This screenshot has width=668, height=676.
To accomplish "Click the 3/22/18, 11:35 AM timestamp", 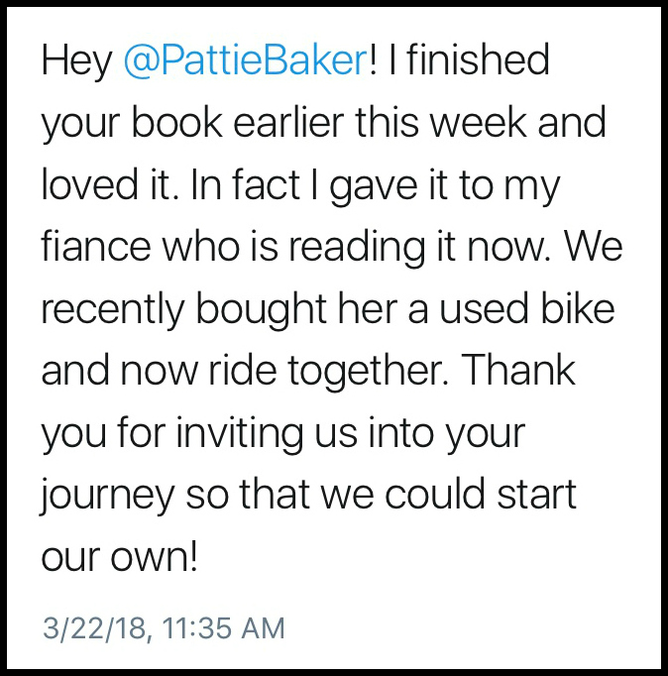I will pyautogui.click(x=163, y=627).
